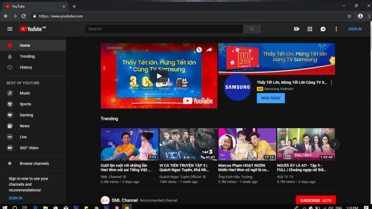Open the Hari Won 7:12 video thumbnail
Screen dimensions: 372x209
click(x=130, y=144)
